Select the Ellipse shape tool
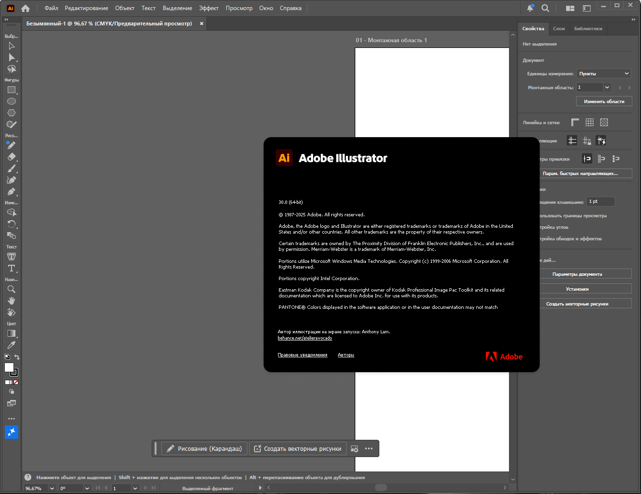This screenshot has width=641, height=494. pyautogui.click(x=12, y=101)
